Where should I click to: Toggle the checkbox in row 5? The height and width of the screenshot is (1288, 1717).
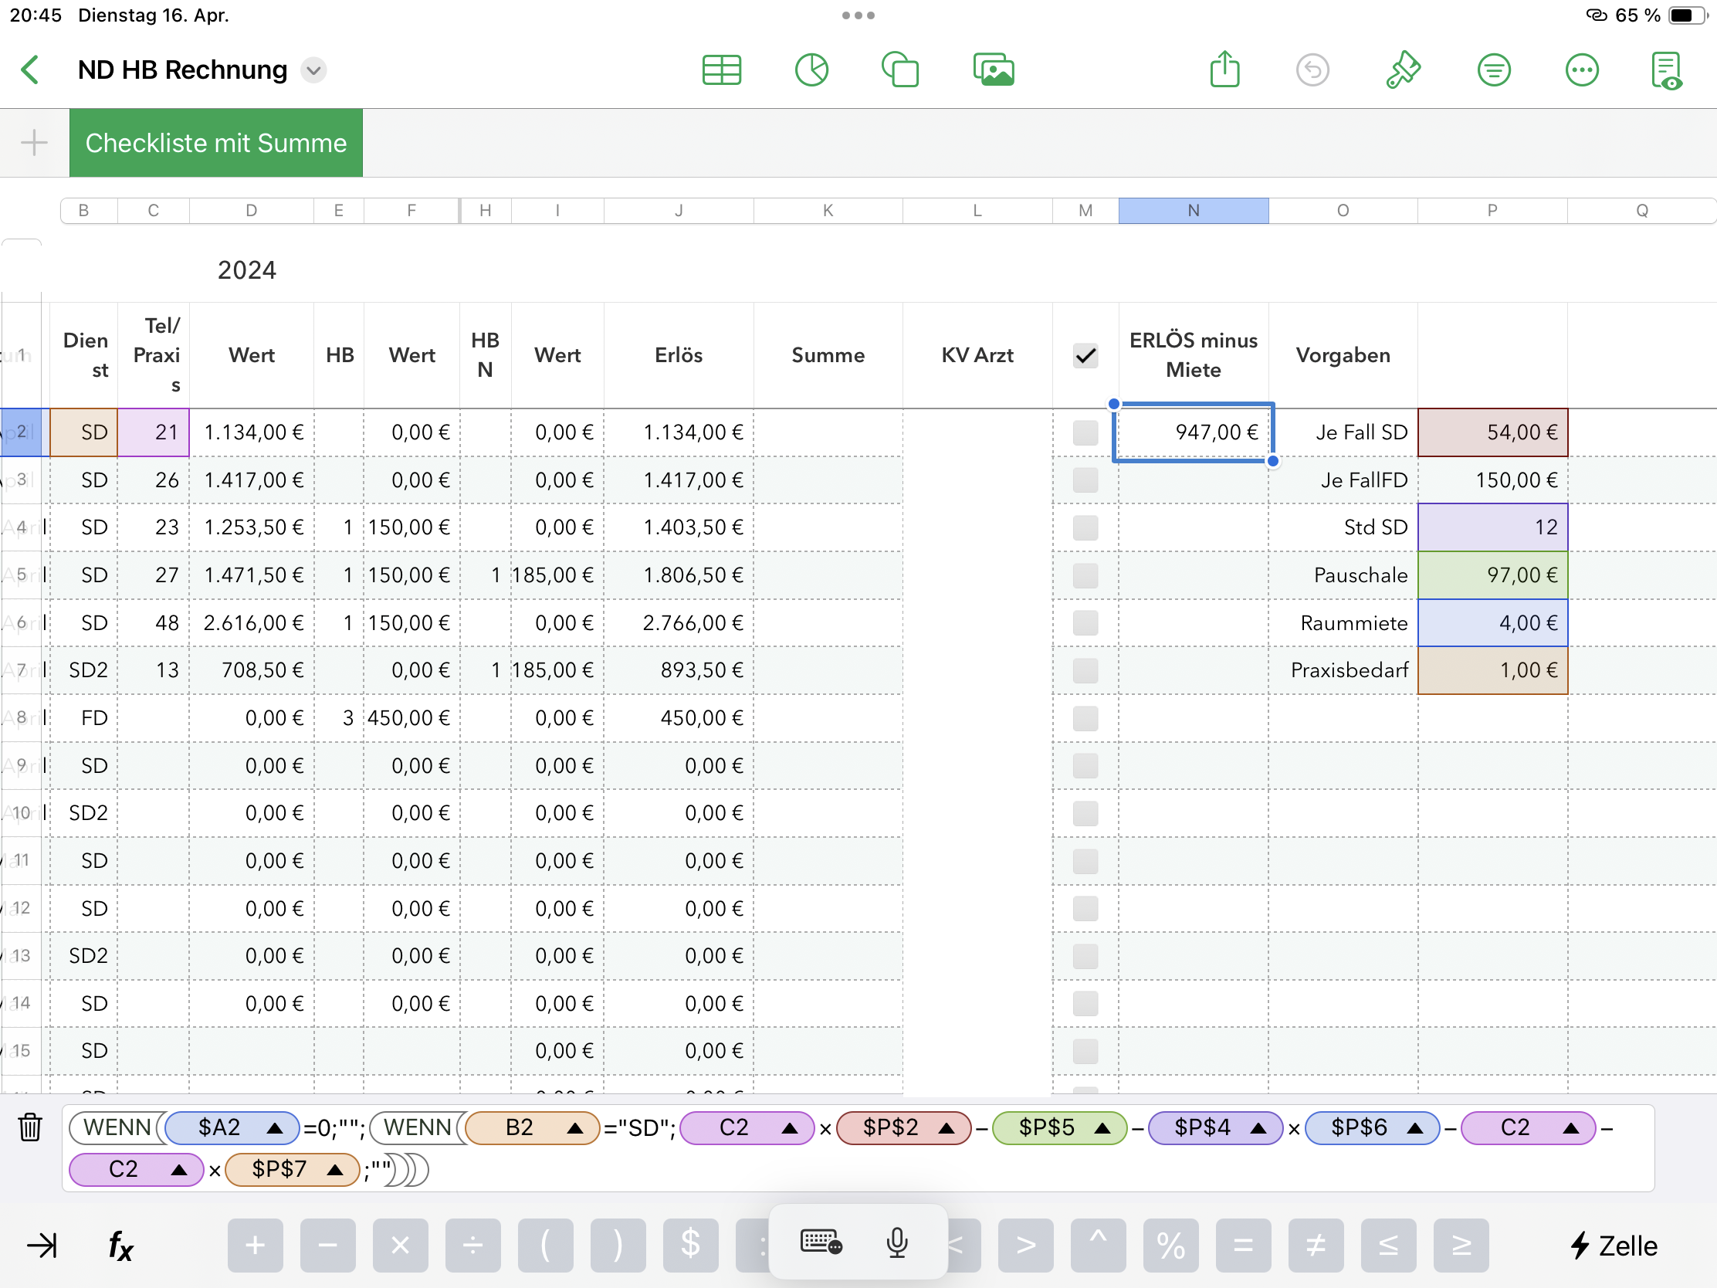[1085, 575]
